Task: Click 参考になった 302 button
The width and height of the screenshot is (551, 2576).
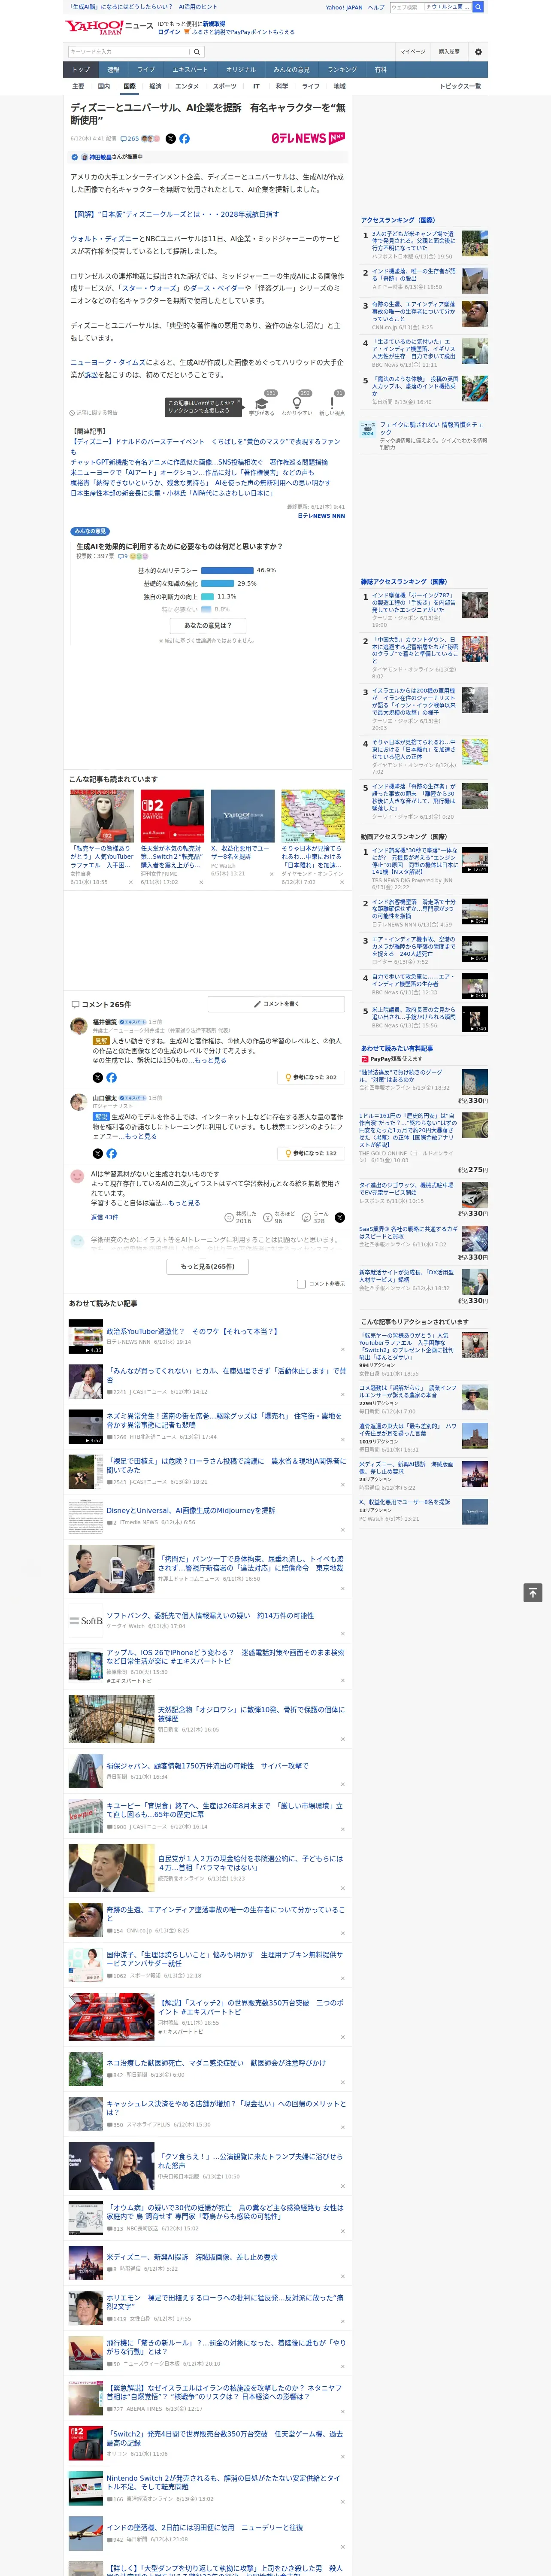Action: point(311,1077)
